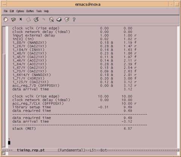Click the Help question mark icon
181x157 pixels.
click(x=74, y=20)
